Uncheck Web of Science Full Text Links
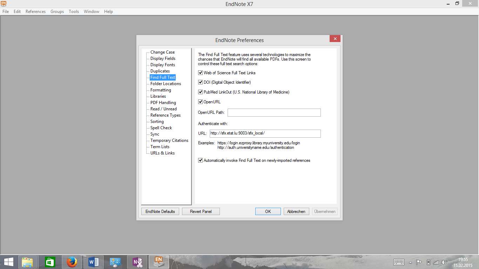 point(201,73)
